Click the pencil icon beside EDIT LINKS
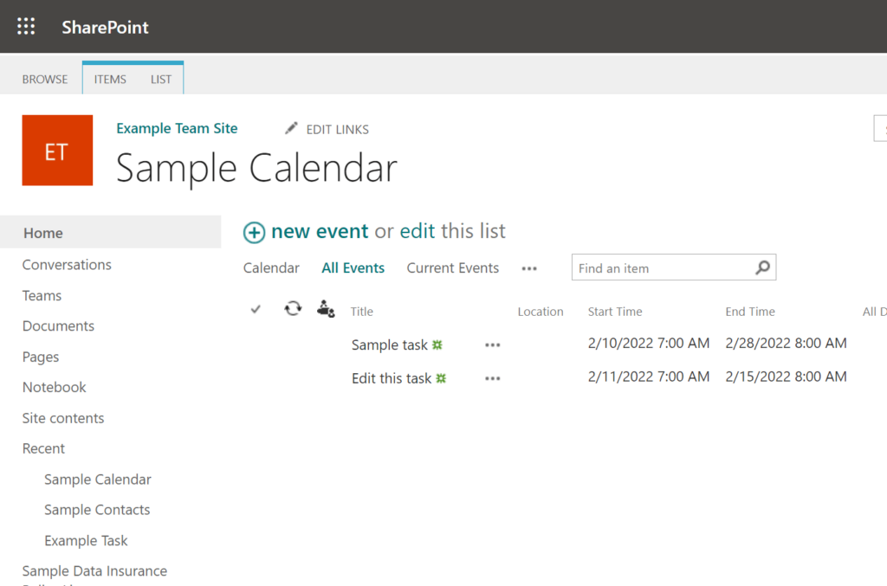This screenshot has height=586, width=887. click(x=291, y=129)
